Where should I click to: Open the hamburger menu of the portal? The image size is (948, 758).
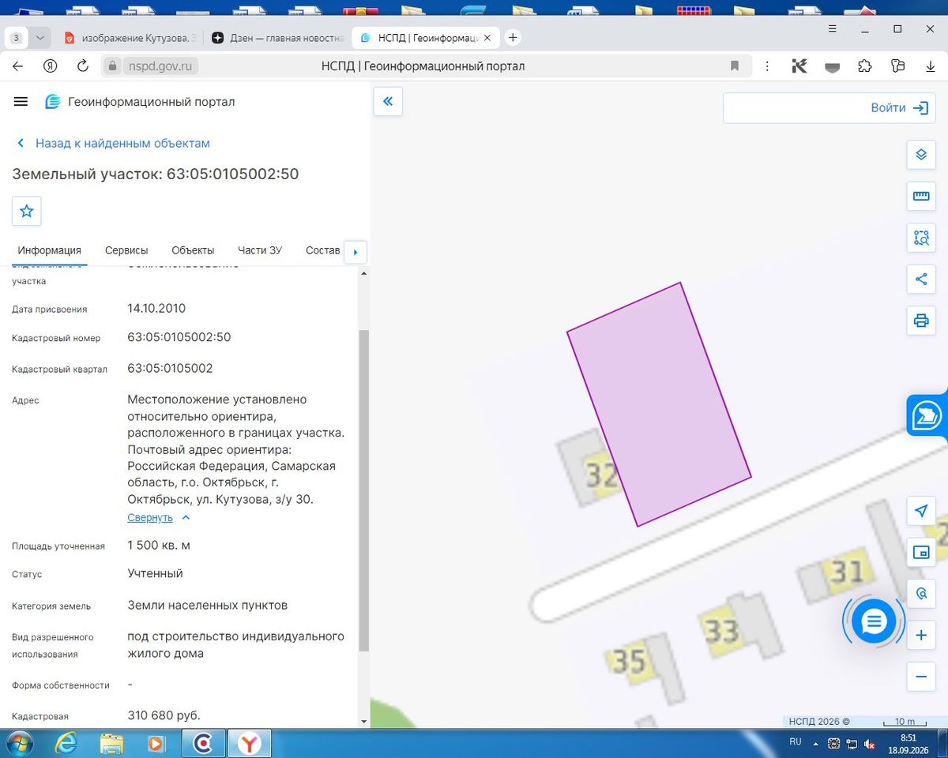pos(21,102)
